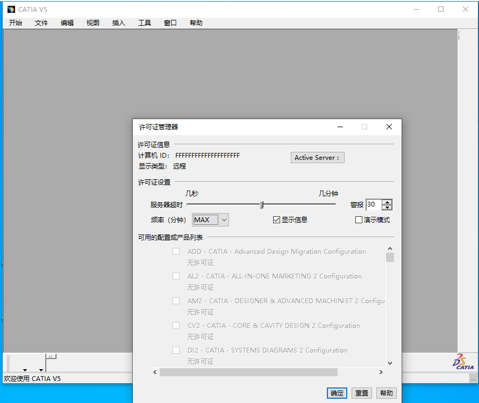Click the 欢迎使用 CATIA V5 status bar text
Viewport: 479px width, 403px height.
click(32, 379)
